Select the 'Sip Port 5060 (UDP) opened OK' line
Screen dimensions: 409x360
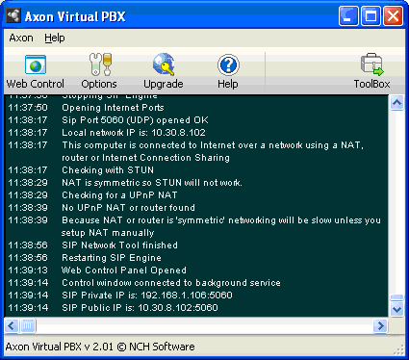tap(108, 120)
